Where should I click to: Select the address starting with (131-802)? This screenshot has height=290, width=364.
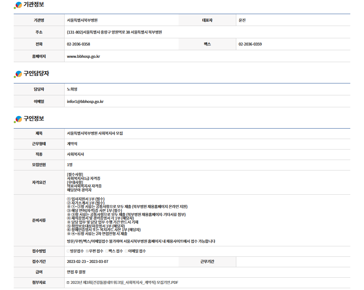(x=114, y=32)
